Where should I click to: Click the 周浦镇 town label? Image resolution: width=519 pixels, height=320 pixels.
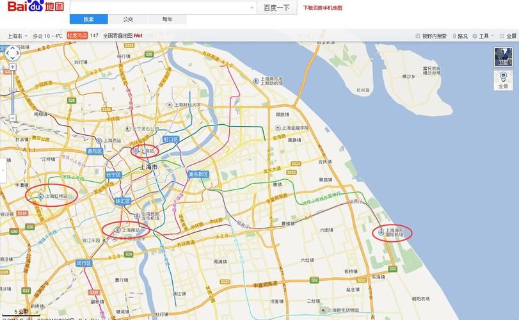pyautogui.click(x=220, y=261)
